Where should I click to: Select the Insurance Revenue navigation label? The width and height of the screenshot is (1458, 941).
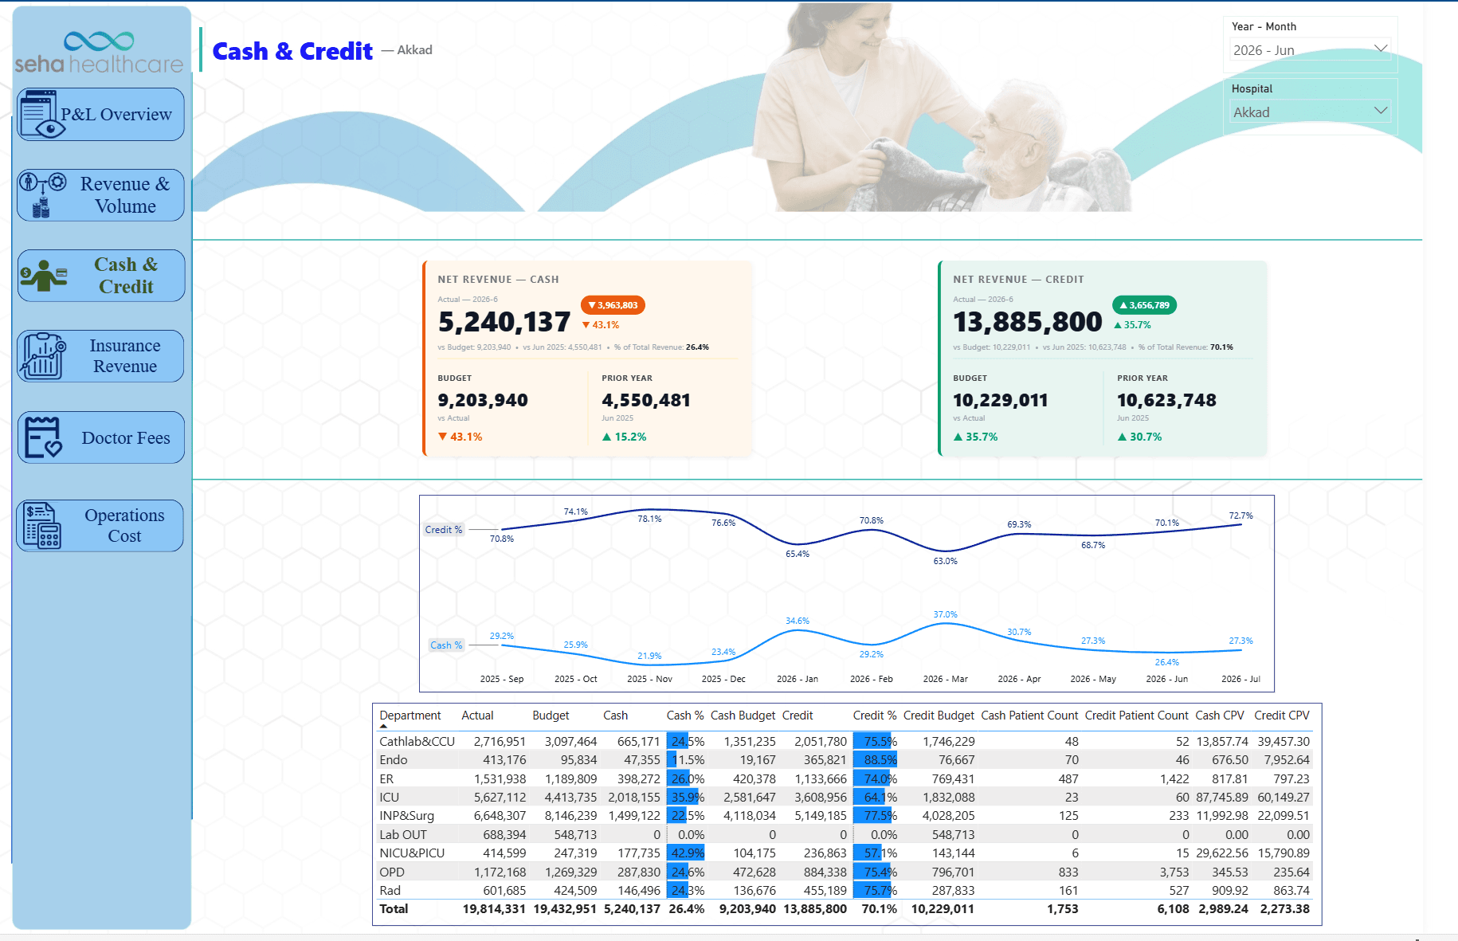[x=125, y=356]
